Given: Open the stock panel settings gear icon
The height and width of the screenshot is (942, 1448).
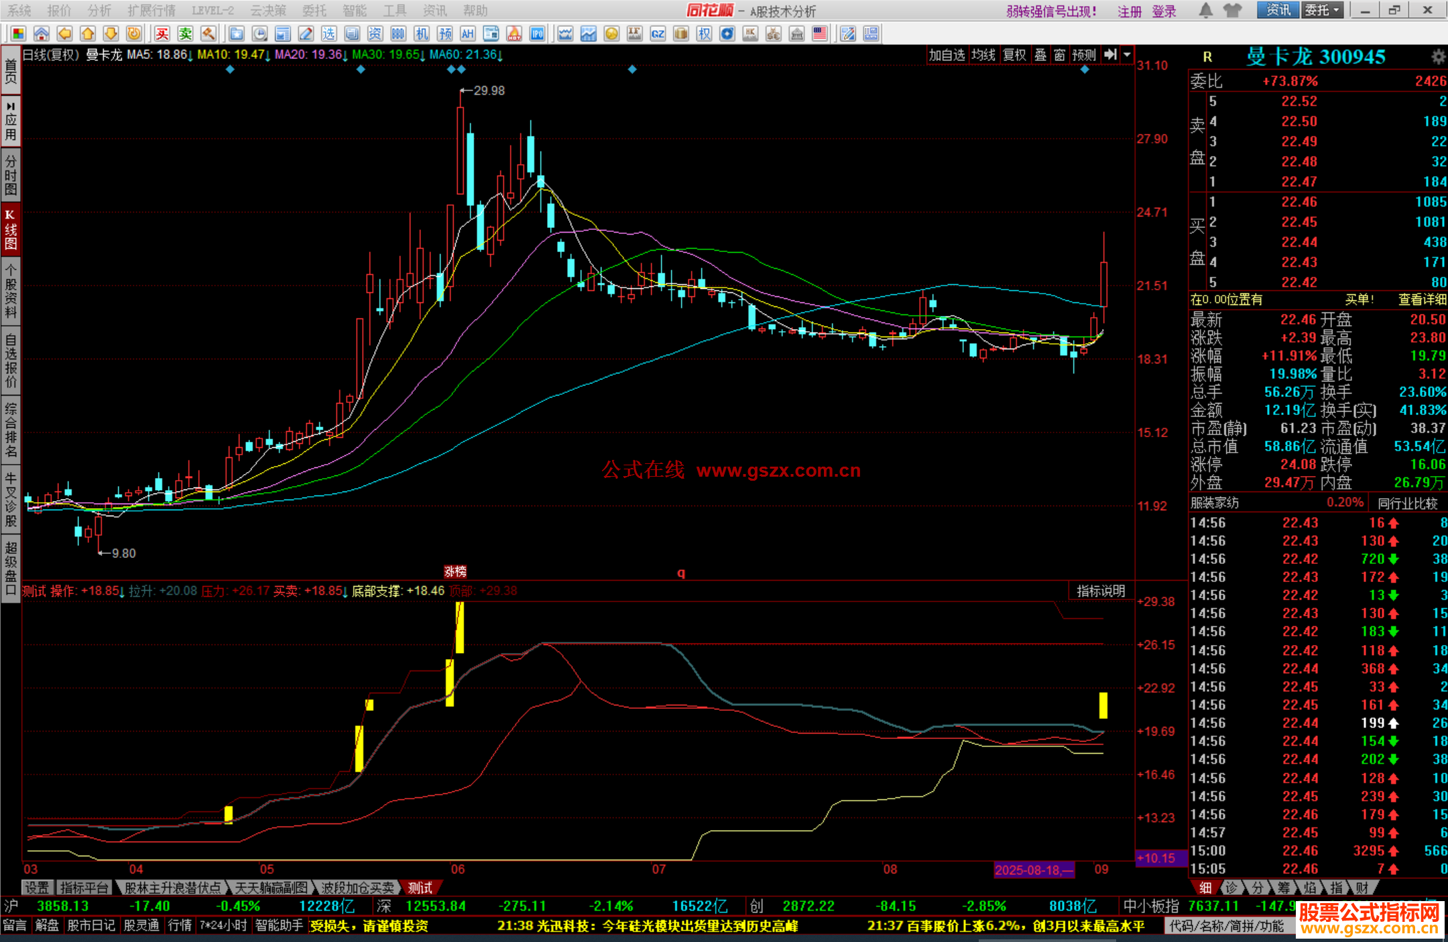Looking at the screenshot, I should (1438, 56).
